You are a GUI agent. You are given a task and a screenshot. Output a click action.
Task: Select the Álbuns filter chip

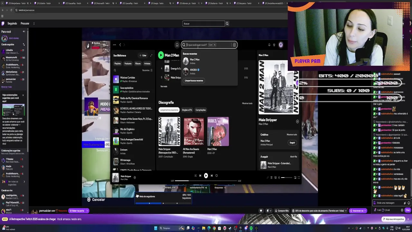pyautogui.click(x=138, y=63)
